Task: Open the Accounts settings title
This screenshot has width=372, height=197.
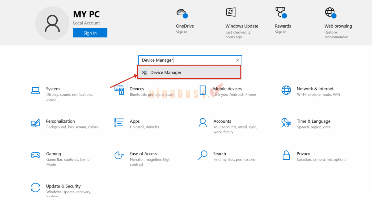Action: pyautogui.click(x=222, y=121)
